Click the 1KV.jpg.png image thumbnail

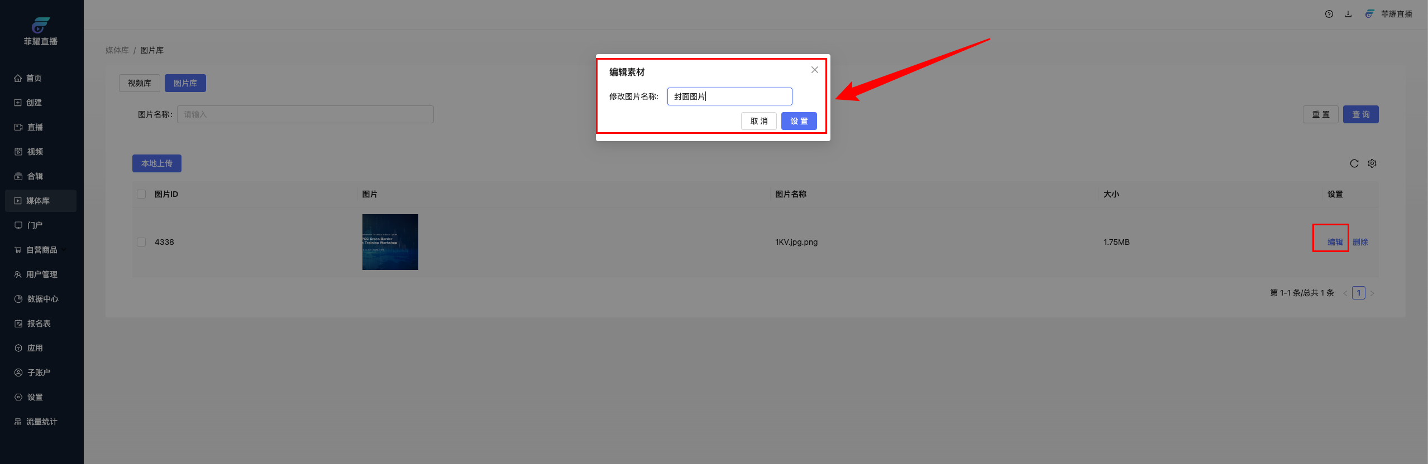click(390, 242)
